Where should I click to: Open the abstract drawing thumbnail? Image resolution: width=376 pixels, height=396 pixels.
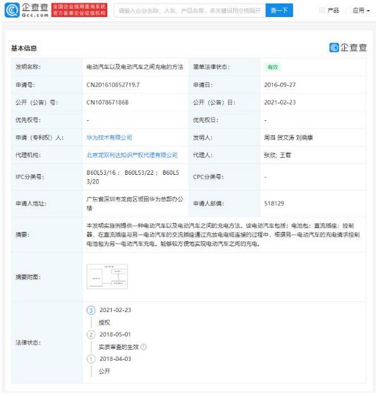pos(107,276)
